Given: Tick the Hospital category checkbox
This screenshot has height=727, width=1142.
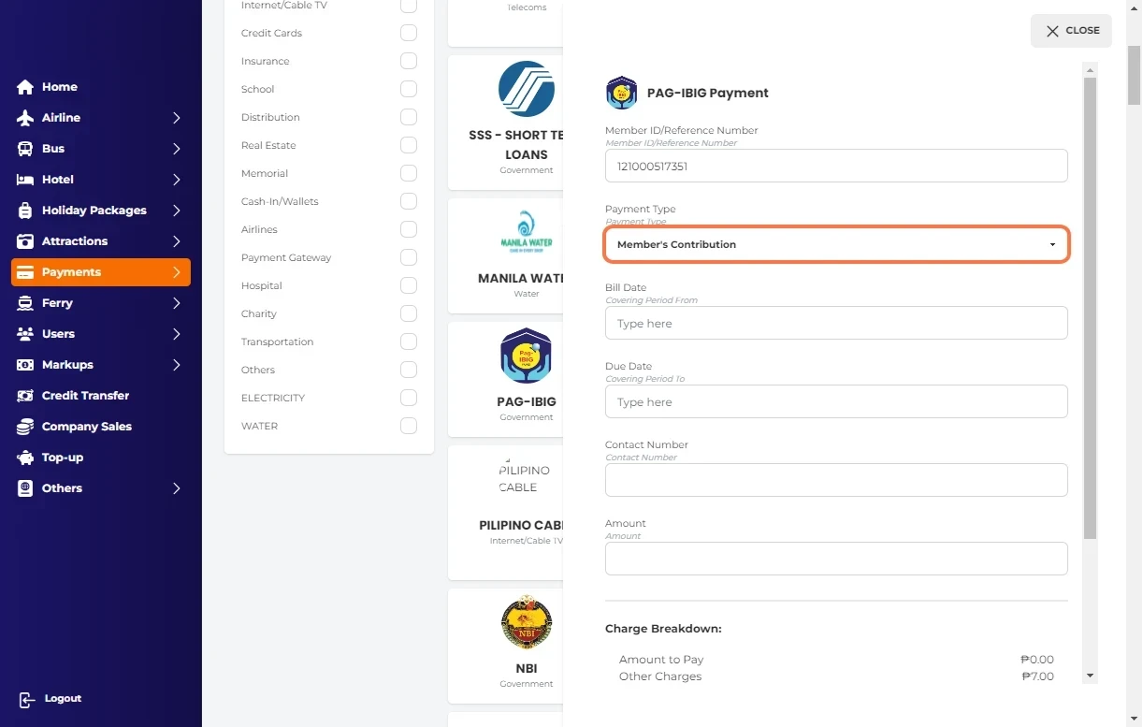Looking at the screenshot, I should coord(409,285).
